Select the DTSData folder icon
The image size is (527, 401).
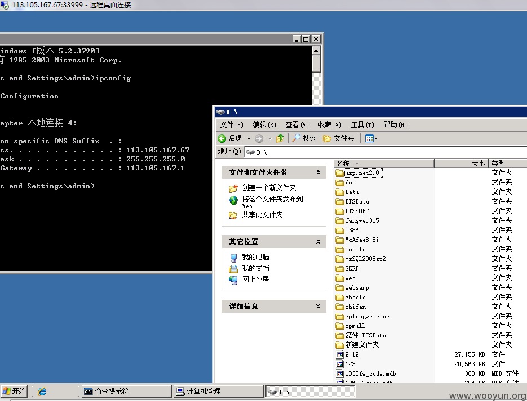point(340,201)
